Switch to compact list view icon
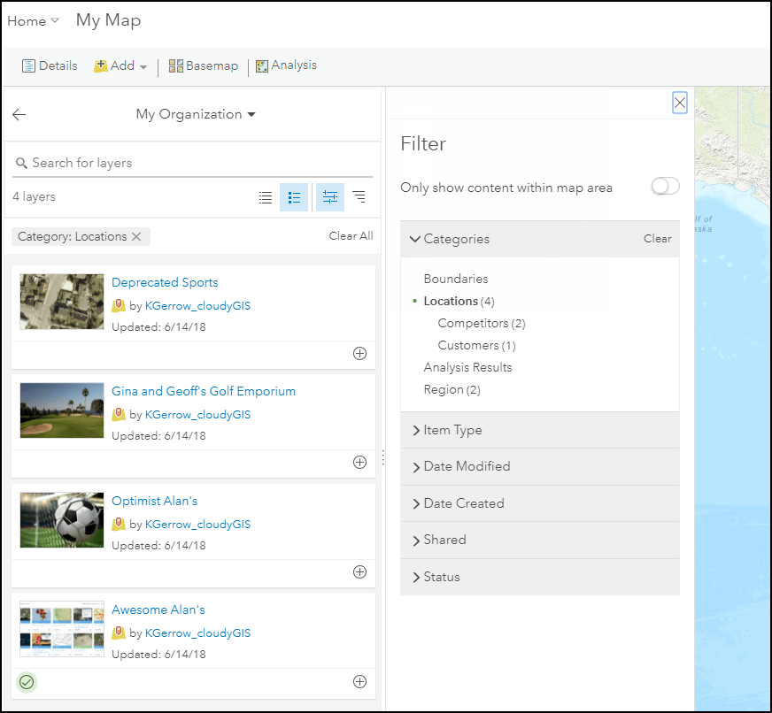Viewport: 772px width, 713px height. coord(266,197)
